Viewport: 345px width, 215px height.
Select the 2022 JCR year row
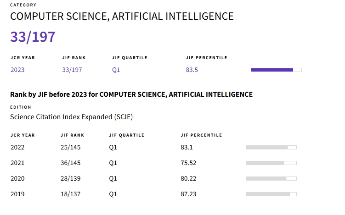tap(17, 147)
